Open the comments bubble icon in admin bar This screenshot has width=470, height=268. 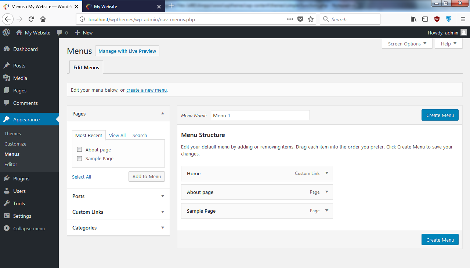coord(59,33)
